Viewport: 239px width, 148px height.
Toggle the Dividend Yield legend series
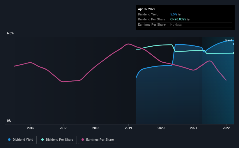pos(21,140)
